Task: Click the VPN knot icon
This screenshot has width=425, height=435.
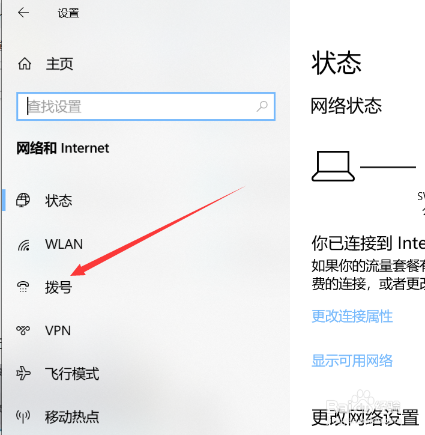Action: 23,330
